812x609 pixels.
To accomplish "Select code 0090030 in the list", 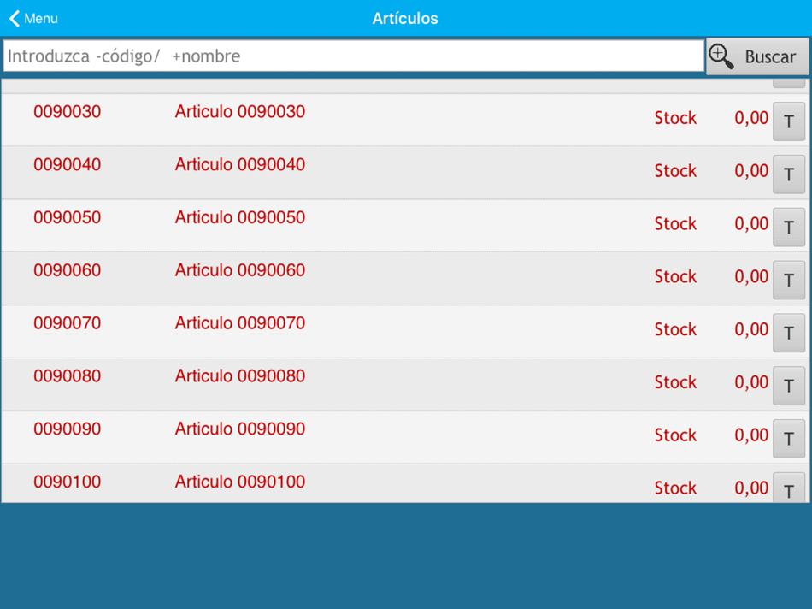I will (68, 111).
